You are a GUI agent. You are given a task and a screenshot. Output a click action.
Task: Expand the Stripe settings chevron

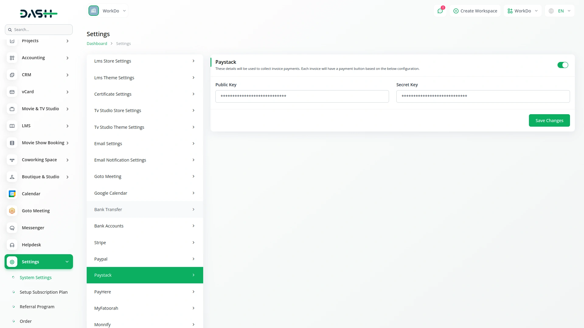pyautogui.click(x=193, y=242)
